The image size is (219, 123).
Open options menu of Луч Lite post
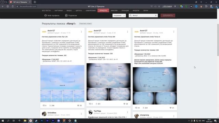coord(81,32)
